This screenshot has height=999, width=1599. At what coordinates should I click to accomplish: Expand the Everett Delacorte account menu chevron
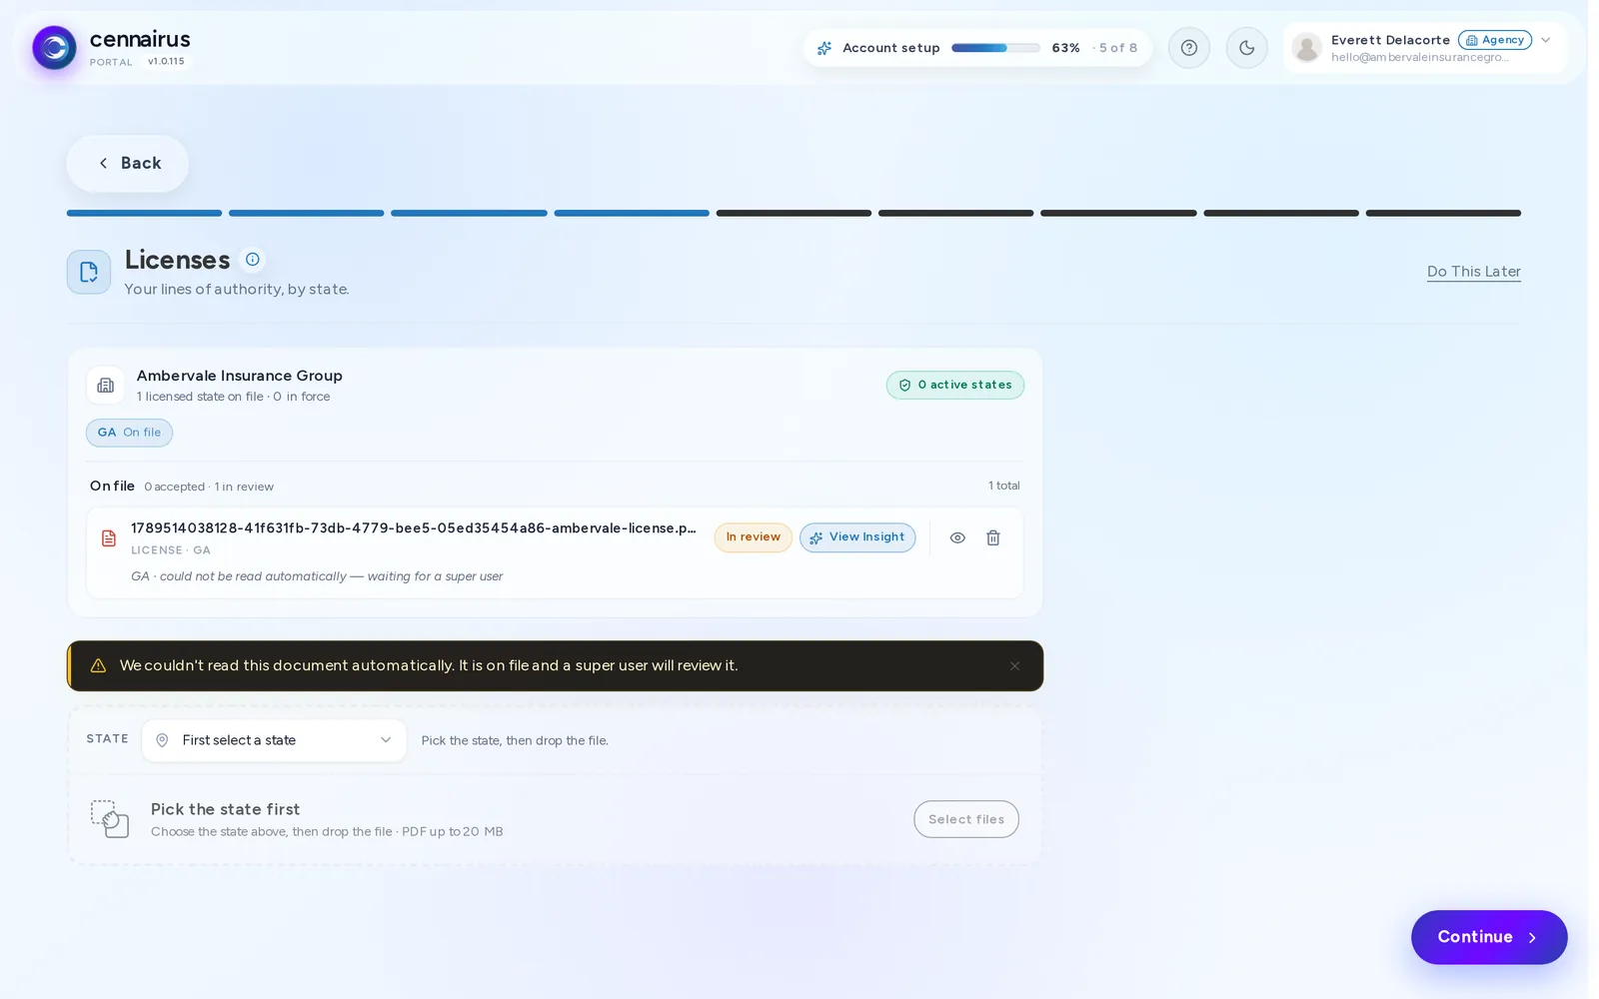(1546, 40)
